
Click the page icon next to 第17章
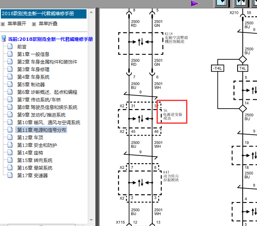[10, 175]
